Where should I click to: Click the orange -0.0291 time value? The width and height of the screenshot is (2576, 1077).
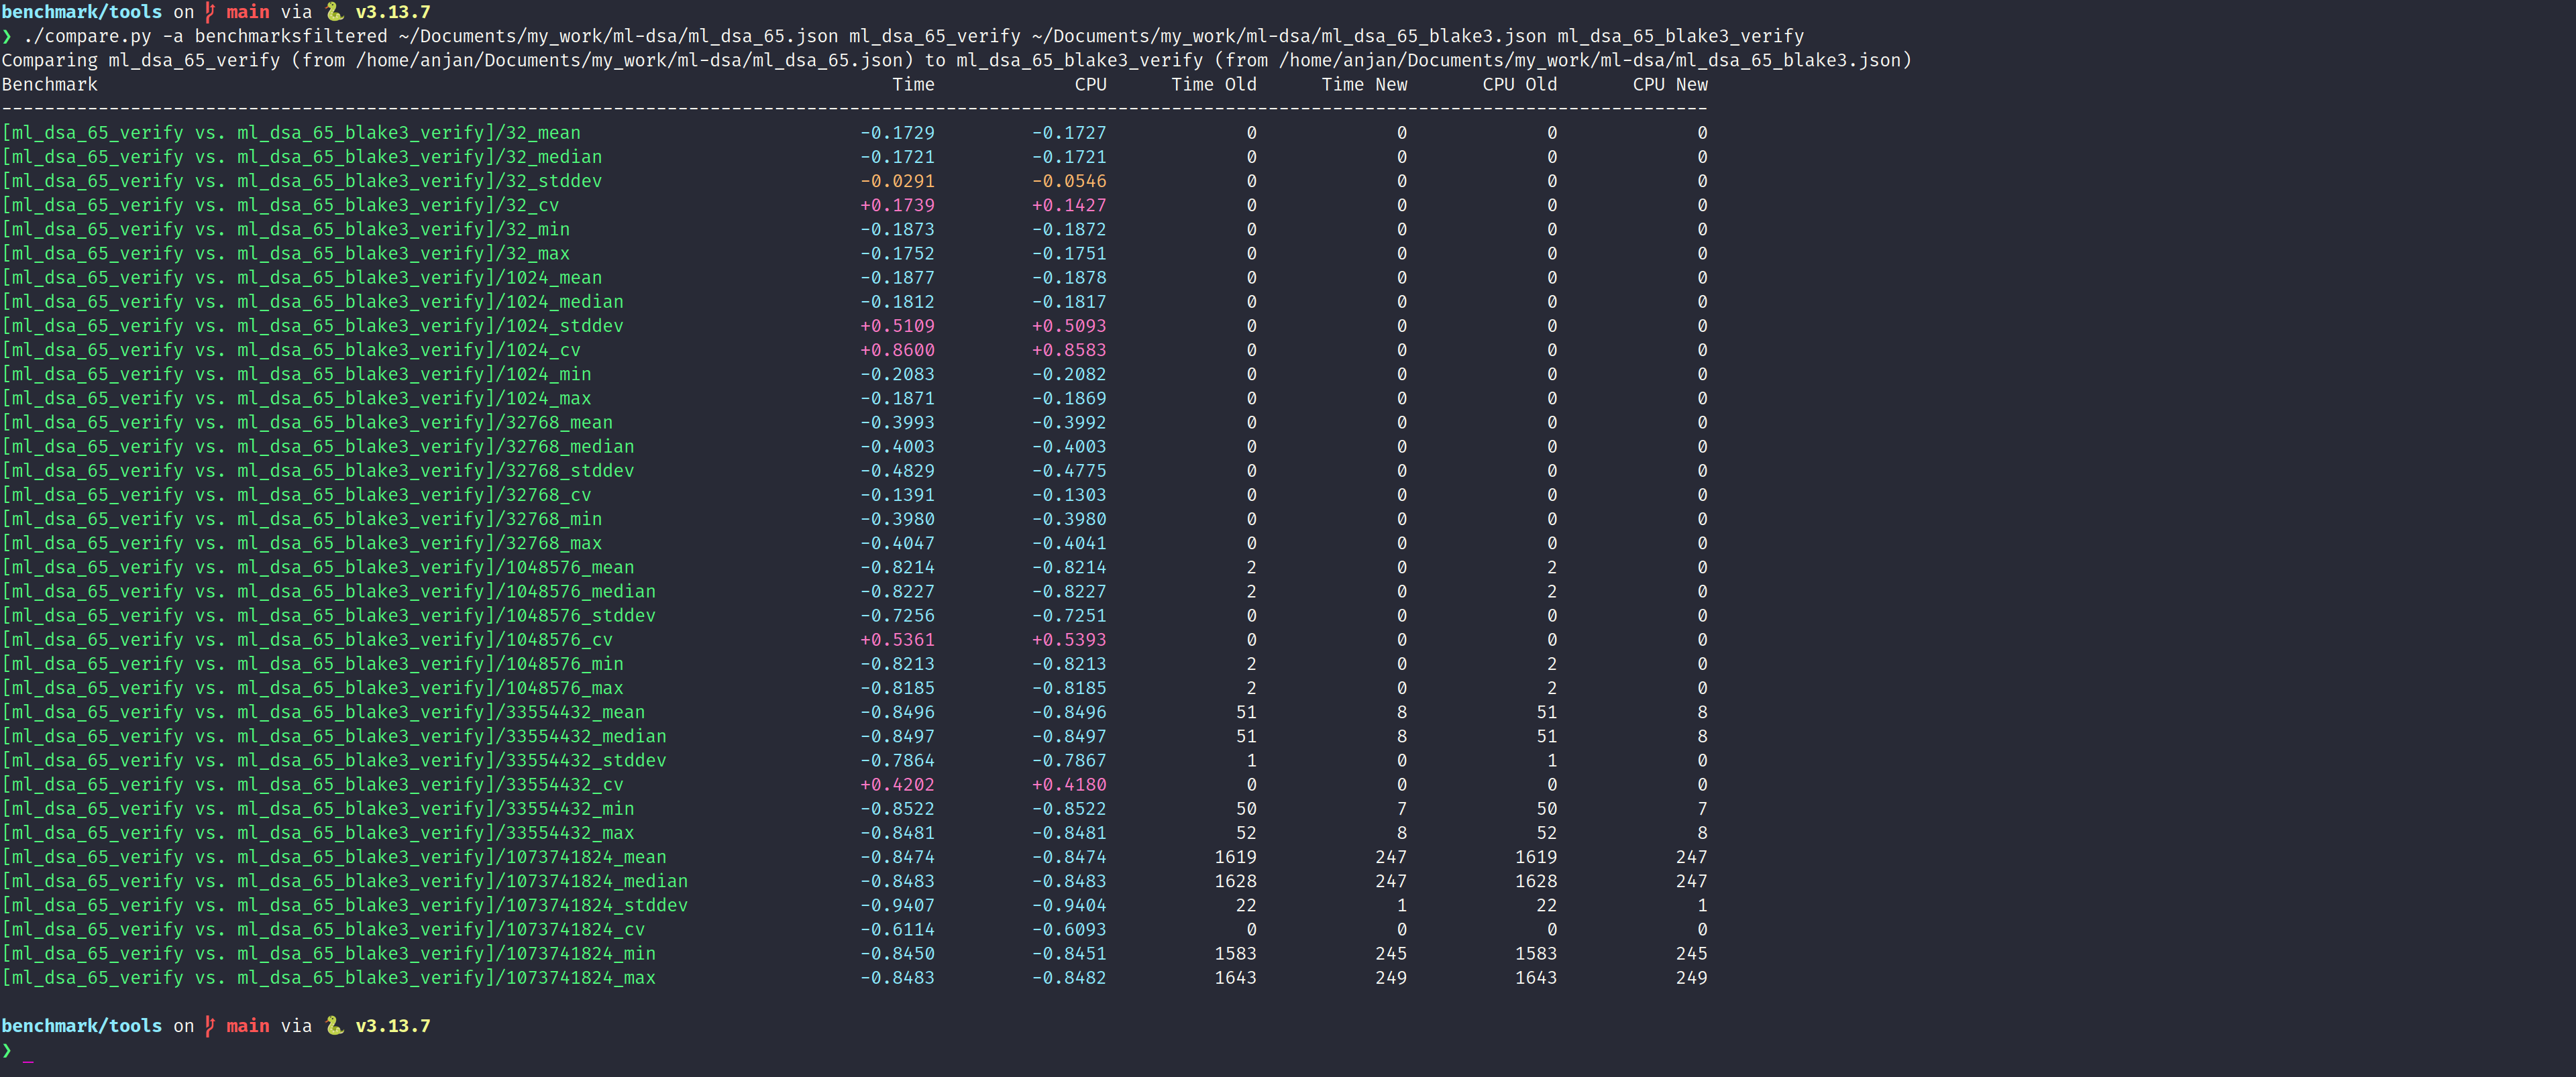pos(897,181)
